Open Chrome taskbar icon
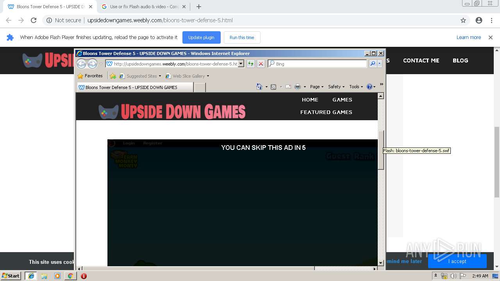This screenshot has height=281, width=500. tap(70, 276)
